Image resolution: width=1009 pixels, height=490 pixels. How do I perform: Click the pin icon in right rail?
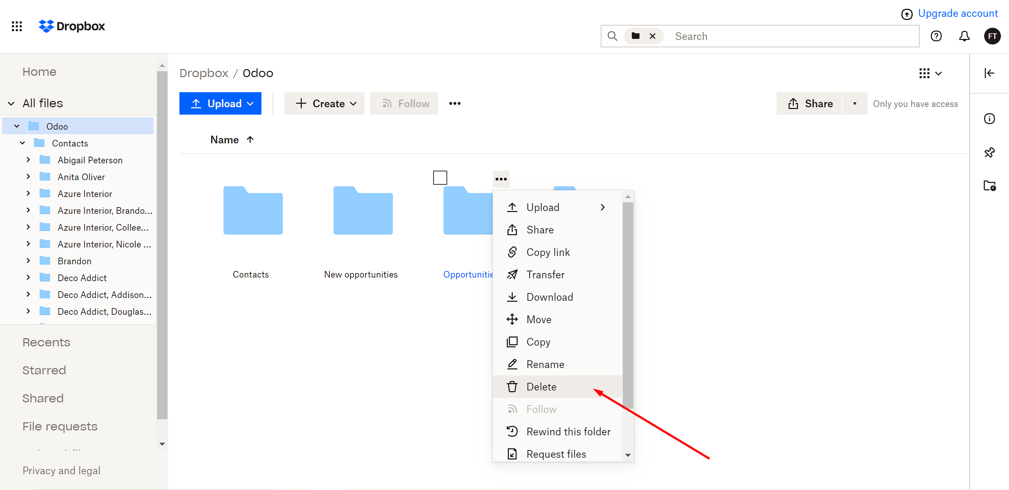pos(989,152)
